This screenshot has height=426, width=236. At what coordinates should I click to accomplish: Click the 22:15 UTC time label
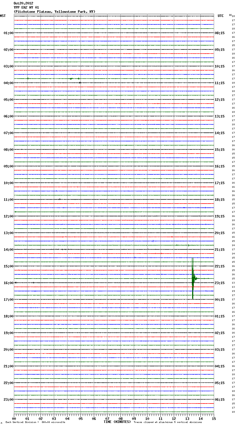coord(220,266)
